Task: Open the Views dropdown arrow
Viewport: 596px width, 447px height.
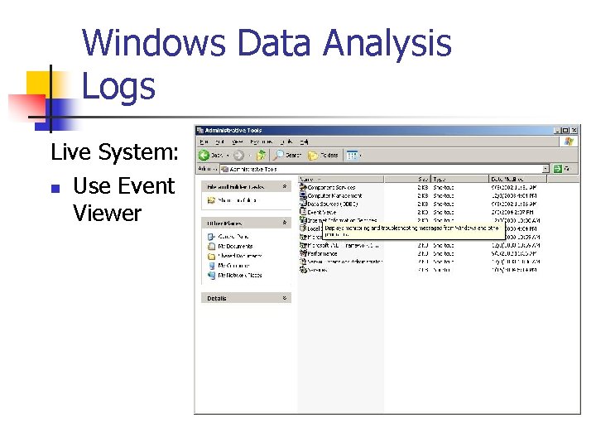Action: point(360,155)
